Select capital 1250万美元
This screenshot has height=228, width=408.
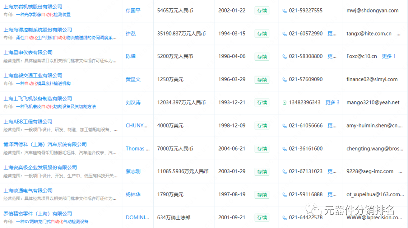point(170,79)
